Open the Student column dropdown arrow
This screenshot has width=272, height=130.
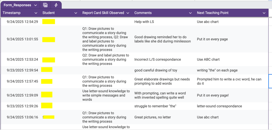click(x=76, y=13)
